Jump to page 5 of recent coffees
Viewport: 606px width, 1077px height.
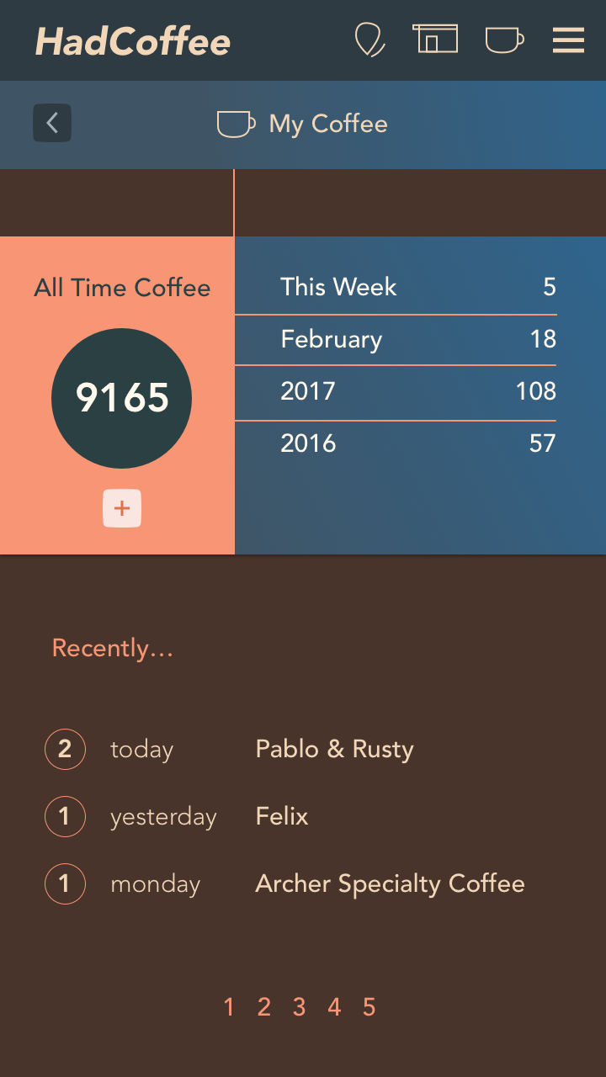point(369,1007)
